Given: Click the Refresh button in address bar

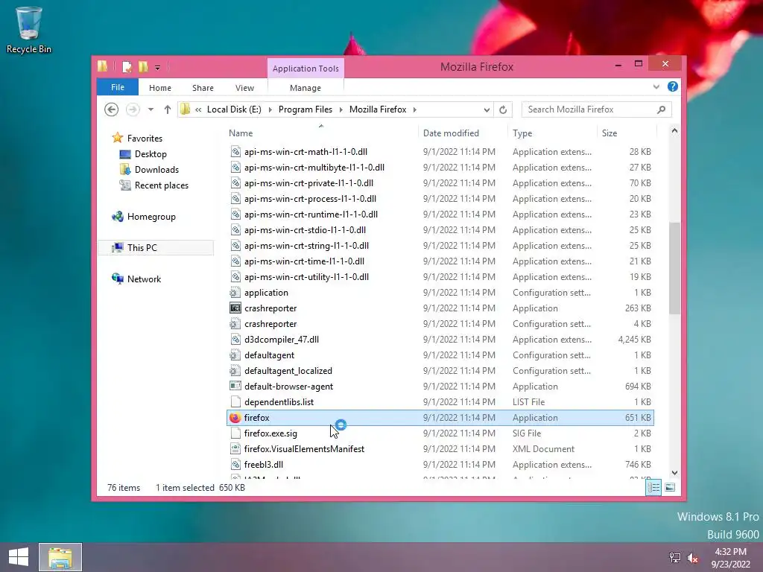Looking at the screenshot, I should point(503,109).
